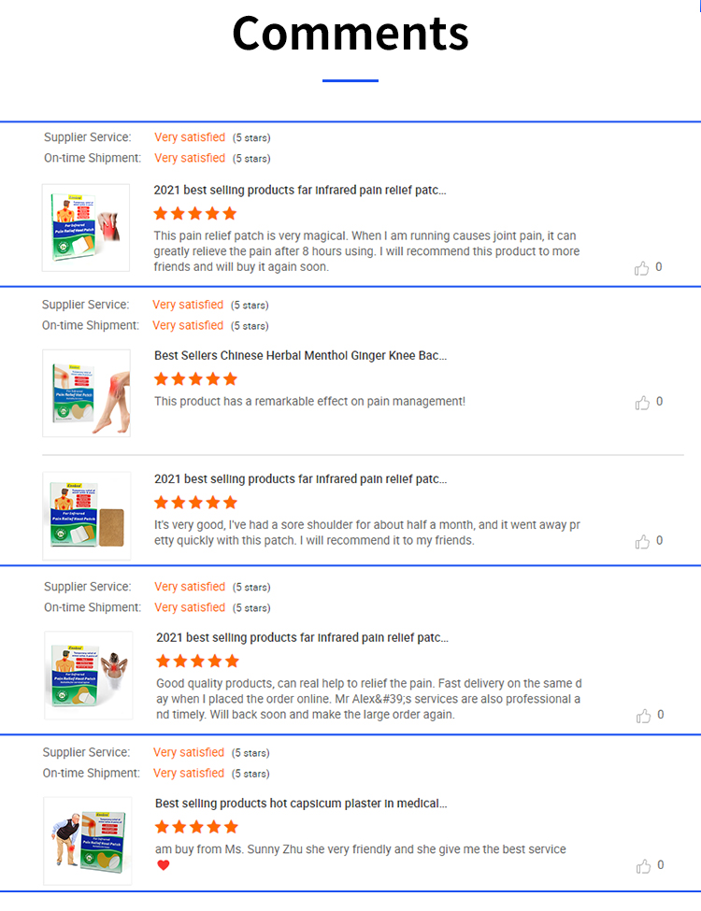Open product thumbnail beside sore shoulder review
This screenshot has height=911, width=701.
[x=86, y=516]
